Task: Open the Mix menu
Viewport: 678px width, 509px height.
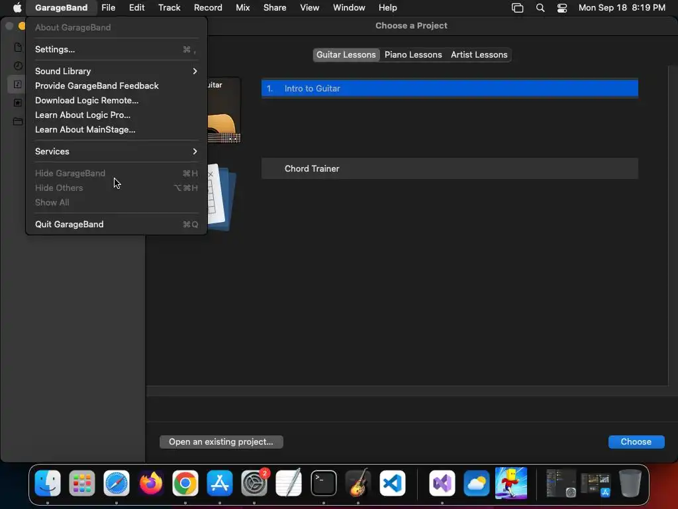Action: pos(242,8)
